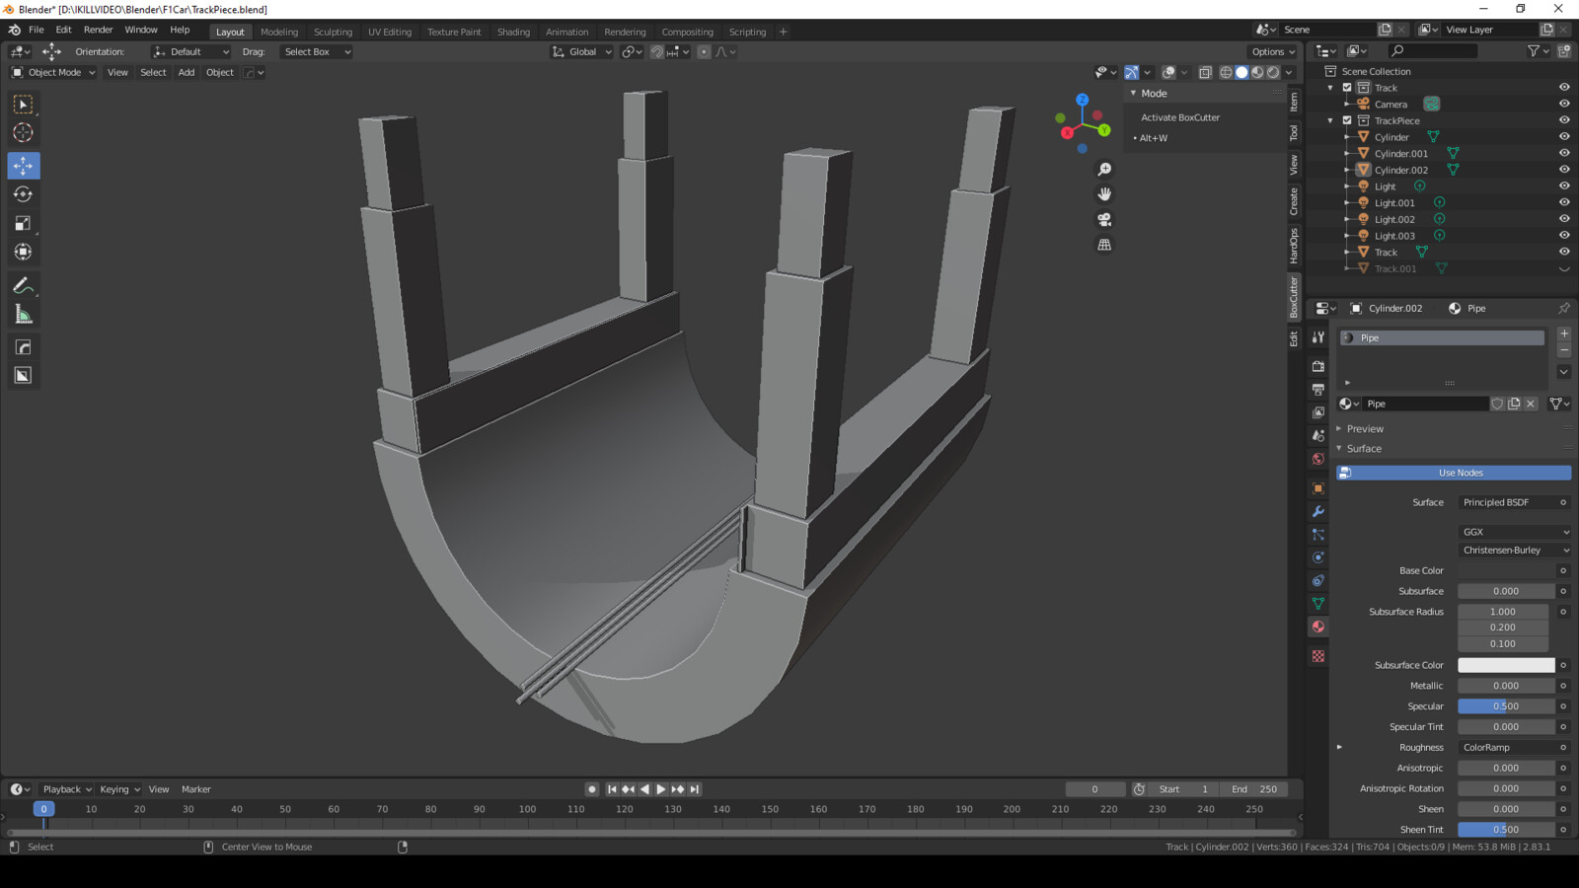Open the GGX distribution dropdown
Viewport: 1579px width, 888px height.
pyautogui.click(x=1515, y=532)
